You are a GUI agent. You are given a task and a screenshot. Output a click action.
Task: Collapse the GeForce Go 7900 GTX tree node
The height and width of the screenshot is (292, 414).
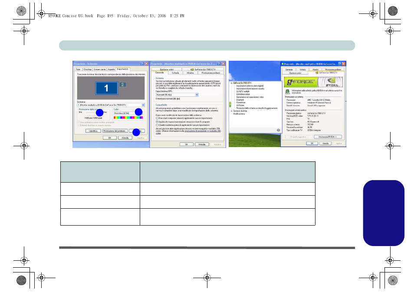232,82
